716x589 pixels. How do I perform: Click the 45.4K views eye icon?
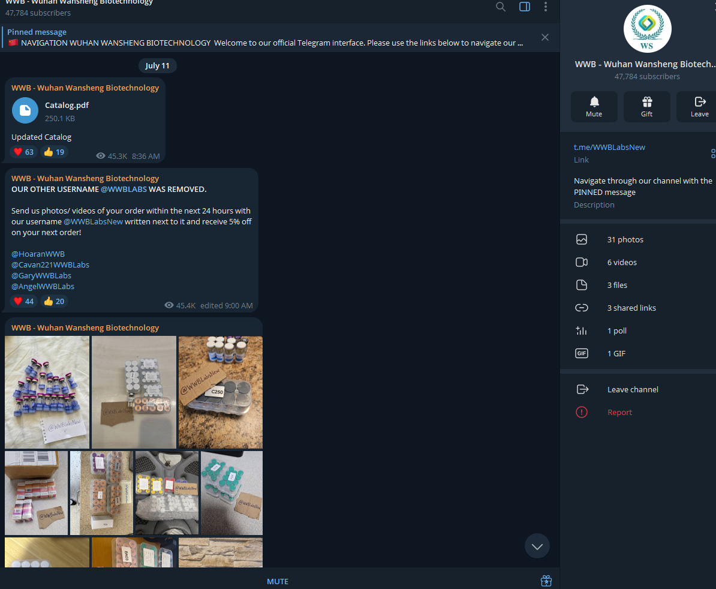169,305
